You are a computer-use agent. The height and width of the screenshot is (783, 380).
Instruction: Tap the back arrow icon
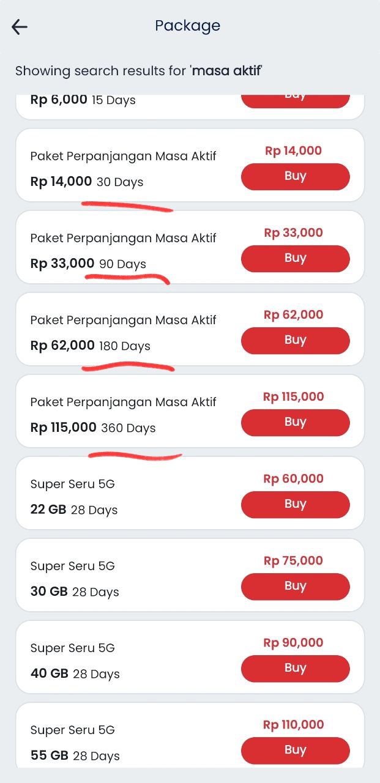pyautogui.click(x=20, y=27)
